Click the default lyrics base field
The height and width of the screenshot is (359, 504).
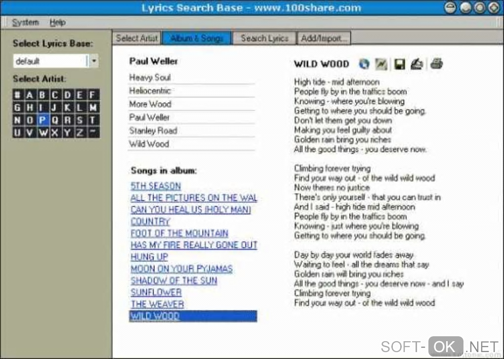pyautogui.click(x=50, y=61)
